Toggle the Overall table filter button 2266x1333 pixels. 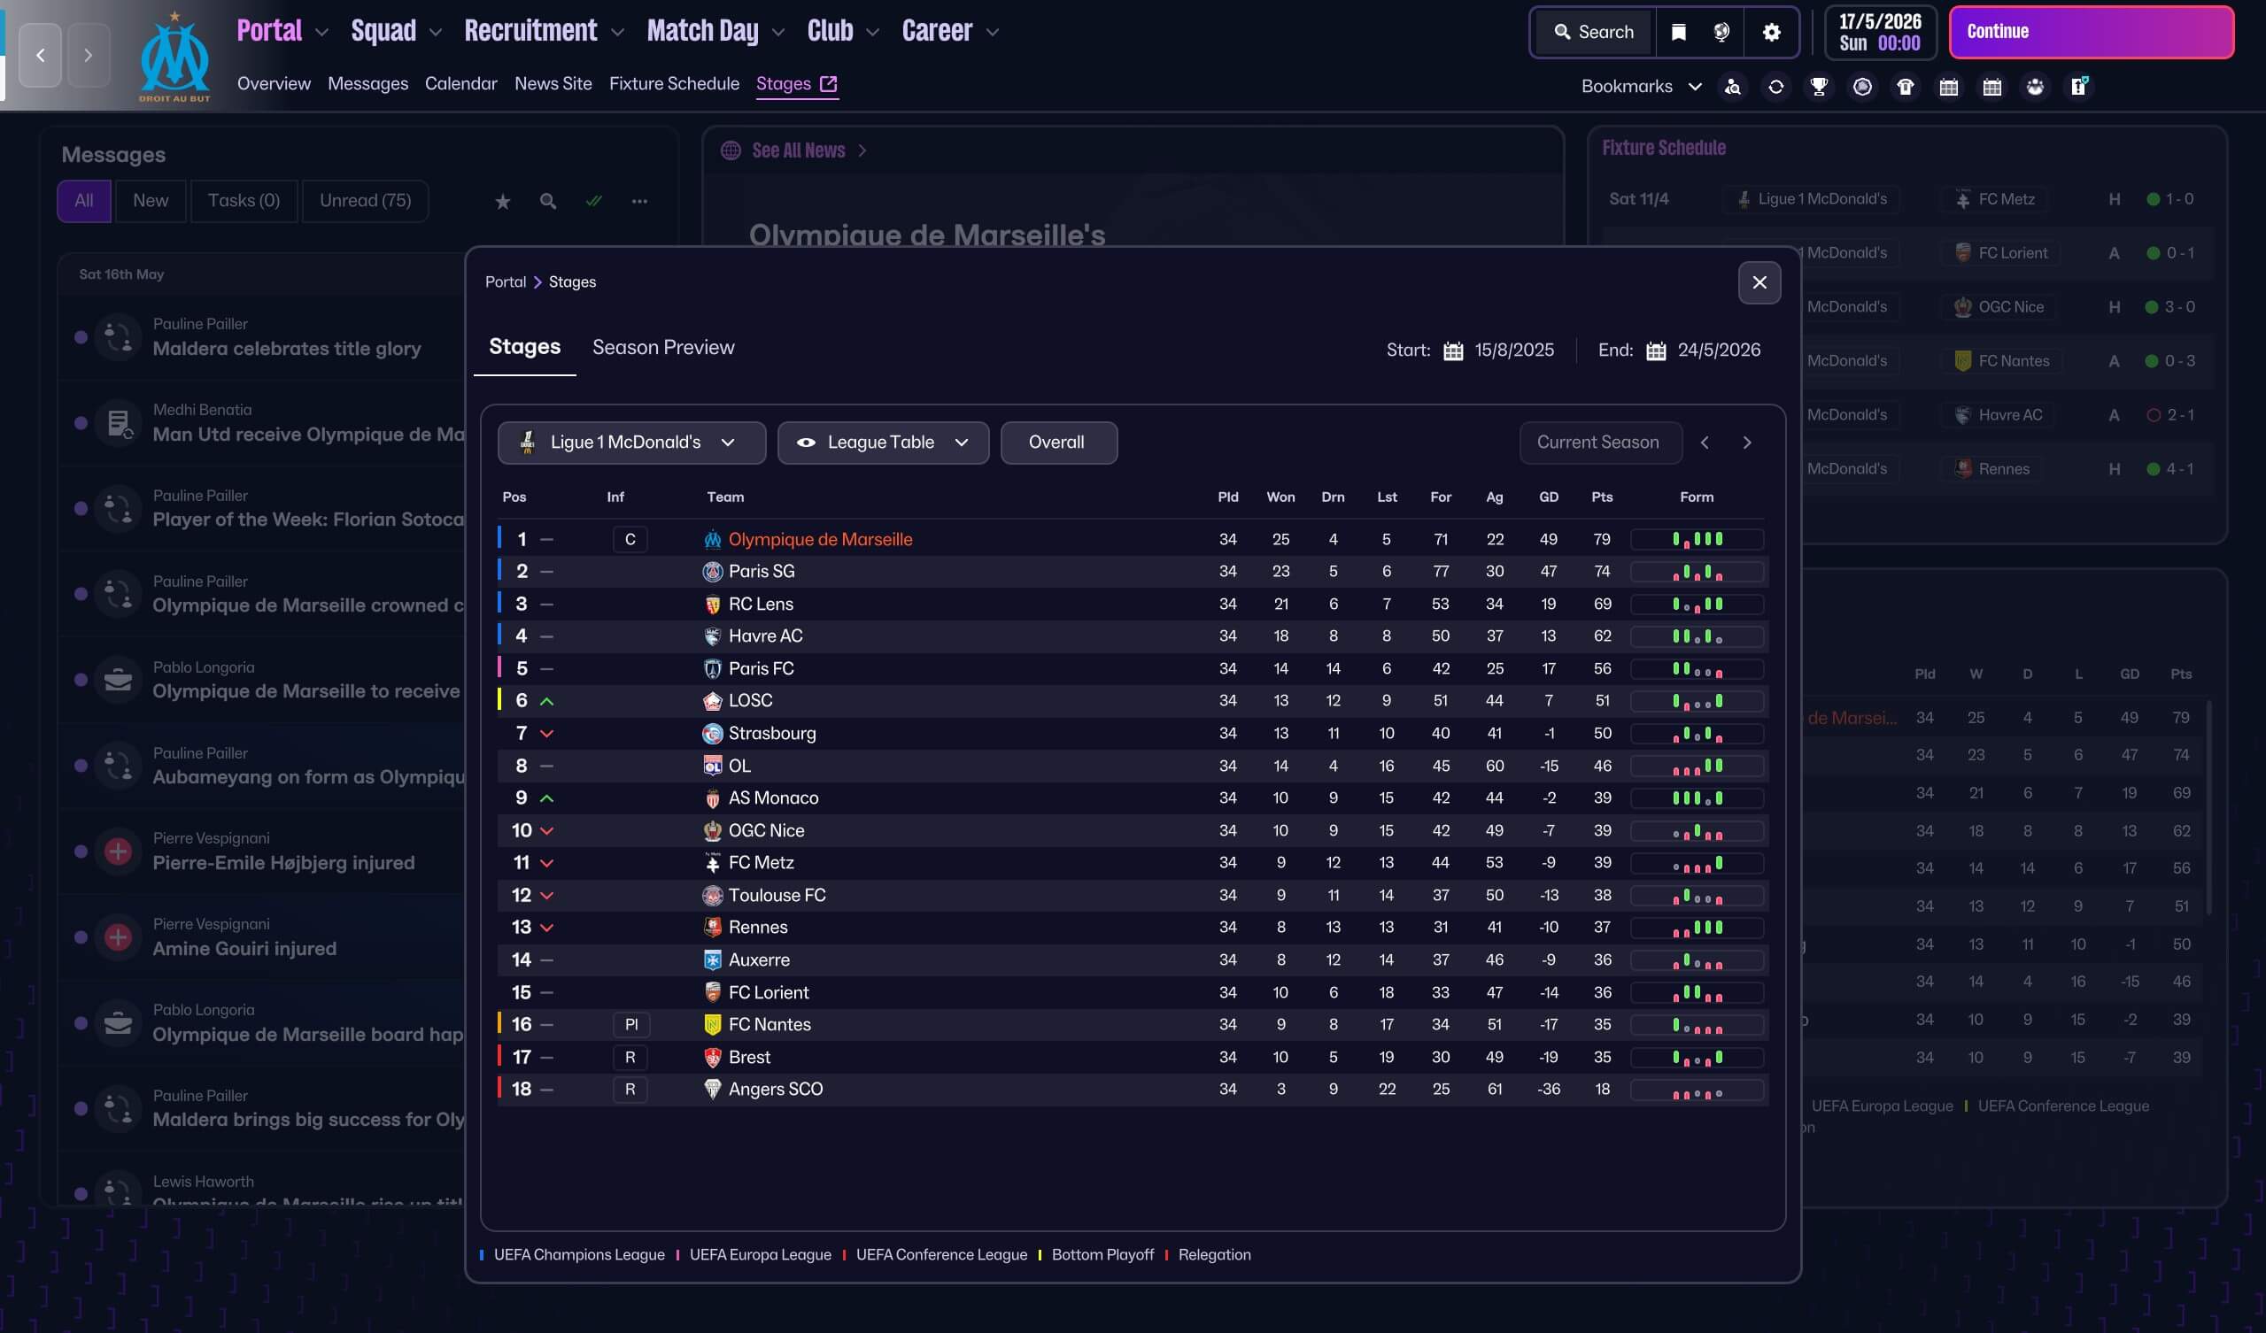pyautogui.click(x=1057, y=443)
